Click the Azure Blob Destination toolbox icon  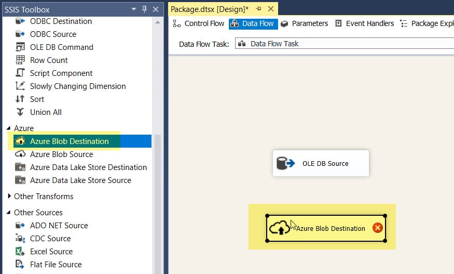pos(20,141)
